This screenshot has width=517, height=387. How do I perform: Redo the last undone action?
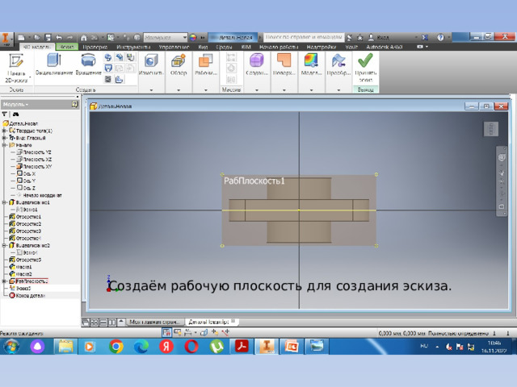coord(70,38)
